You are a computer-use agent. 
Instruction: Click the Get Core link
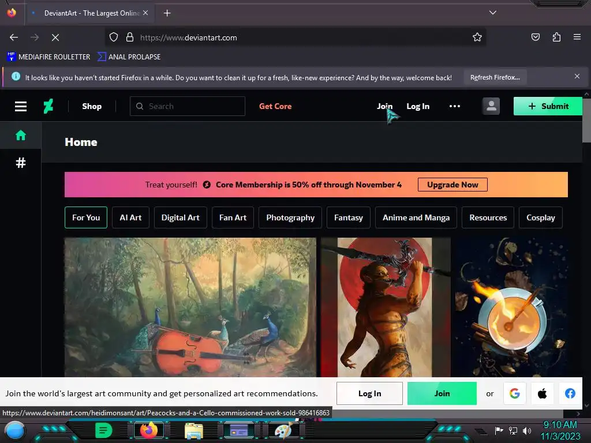click(x=275, y=106)
